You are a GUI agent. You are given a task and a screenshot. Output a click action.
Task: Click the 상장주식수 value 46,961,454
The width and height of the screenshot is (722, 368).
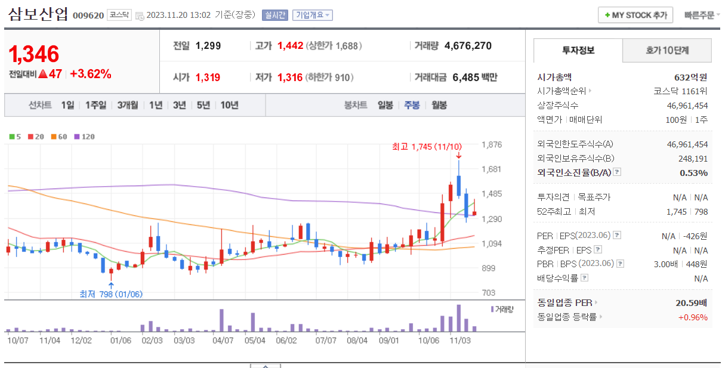687,106
